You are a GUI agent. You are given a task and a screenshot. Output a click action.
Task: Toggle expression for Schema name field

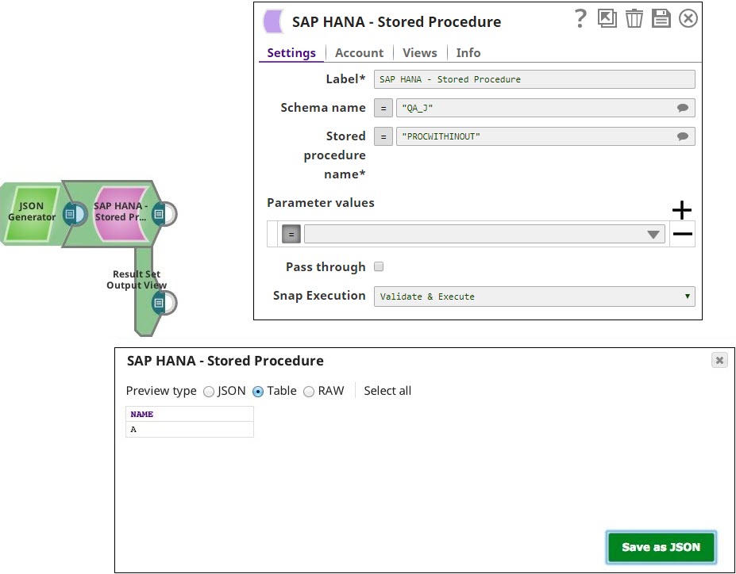tap(383, 108)
